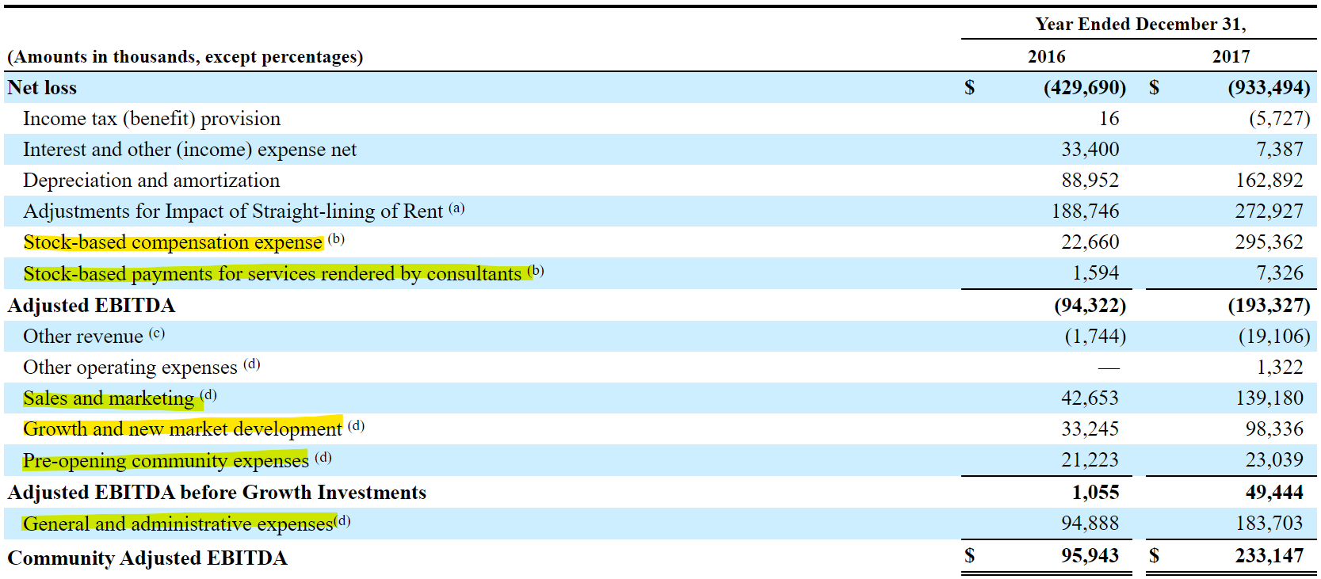Viewport: 1321px width, 579px height.
Task: Select Community Adjusted EBITDA 2017 value 233,147
Action: coord(1269,556)
